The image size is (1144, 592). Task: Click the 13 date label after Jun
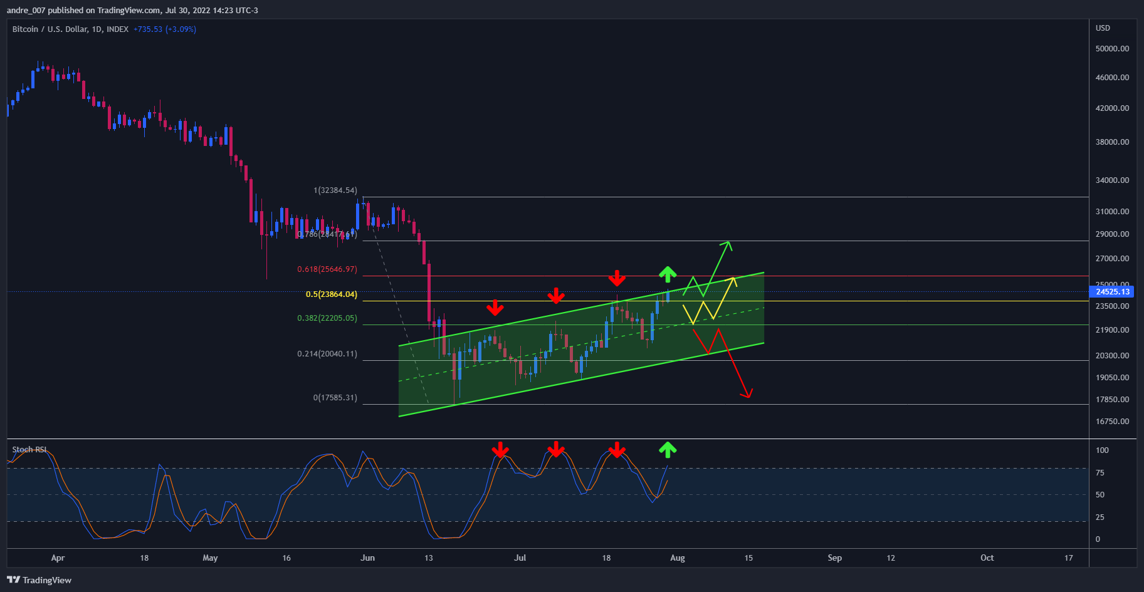coord(429,558)
